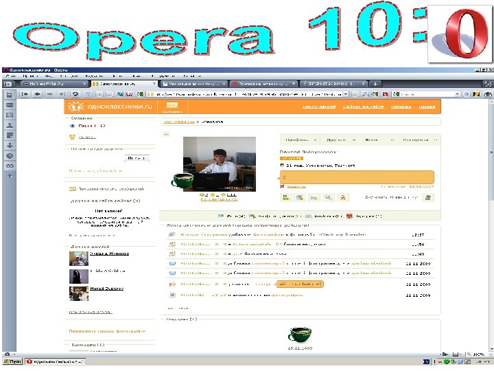The width and height of the screenshot is (494, 371).
Task: Click the Rewind toolbar button
Action: point(25,94)
